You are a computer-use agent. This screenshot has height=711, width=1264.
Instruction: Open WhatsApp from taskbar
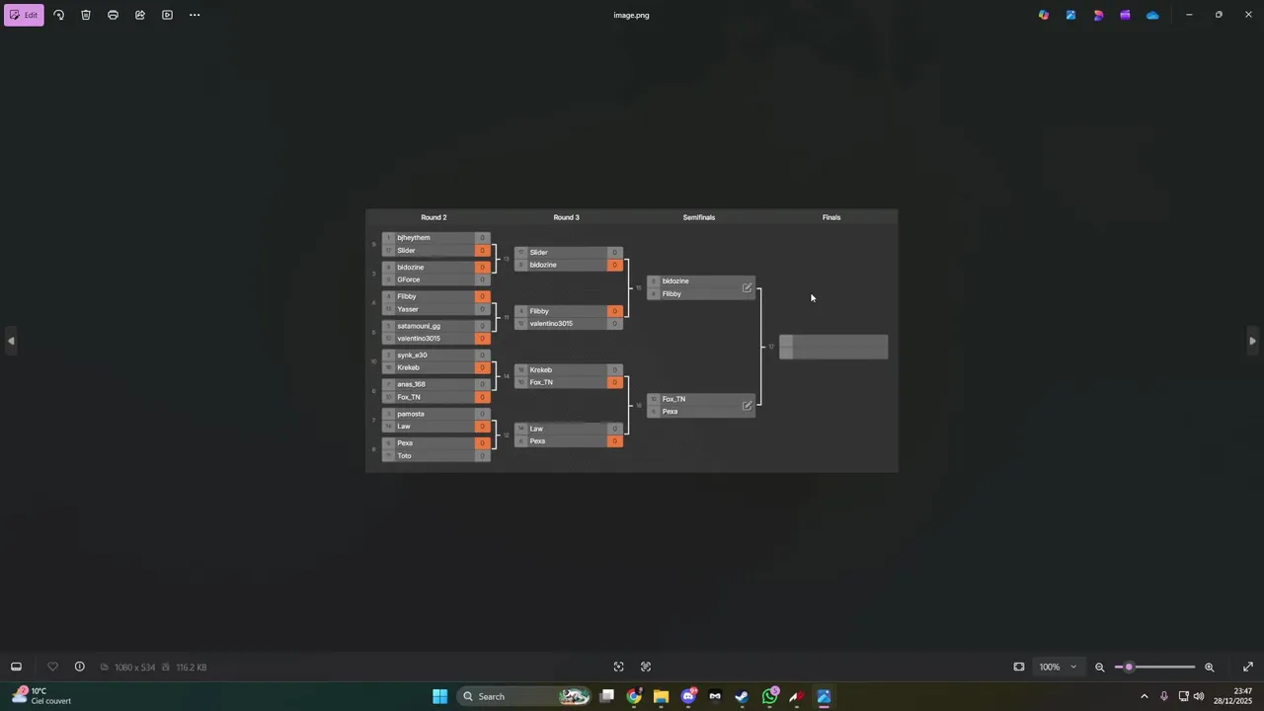tap(769, 696)
